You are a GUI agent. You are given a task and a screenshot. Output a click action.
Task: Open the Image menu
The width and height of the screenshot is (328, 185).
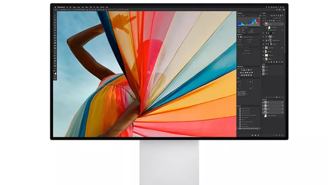(x=74, y=7)
